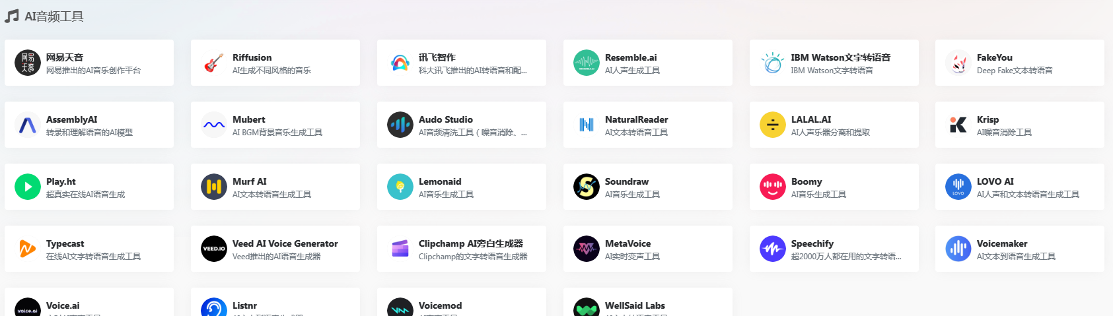This screenshot has width=1113, height=316.
Task: Open the Speechify title link
Action: [x=812, y=243]
